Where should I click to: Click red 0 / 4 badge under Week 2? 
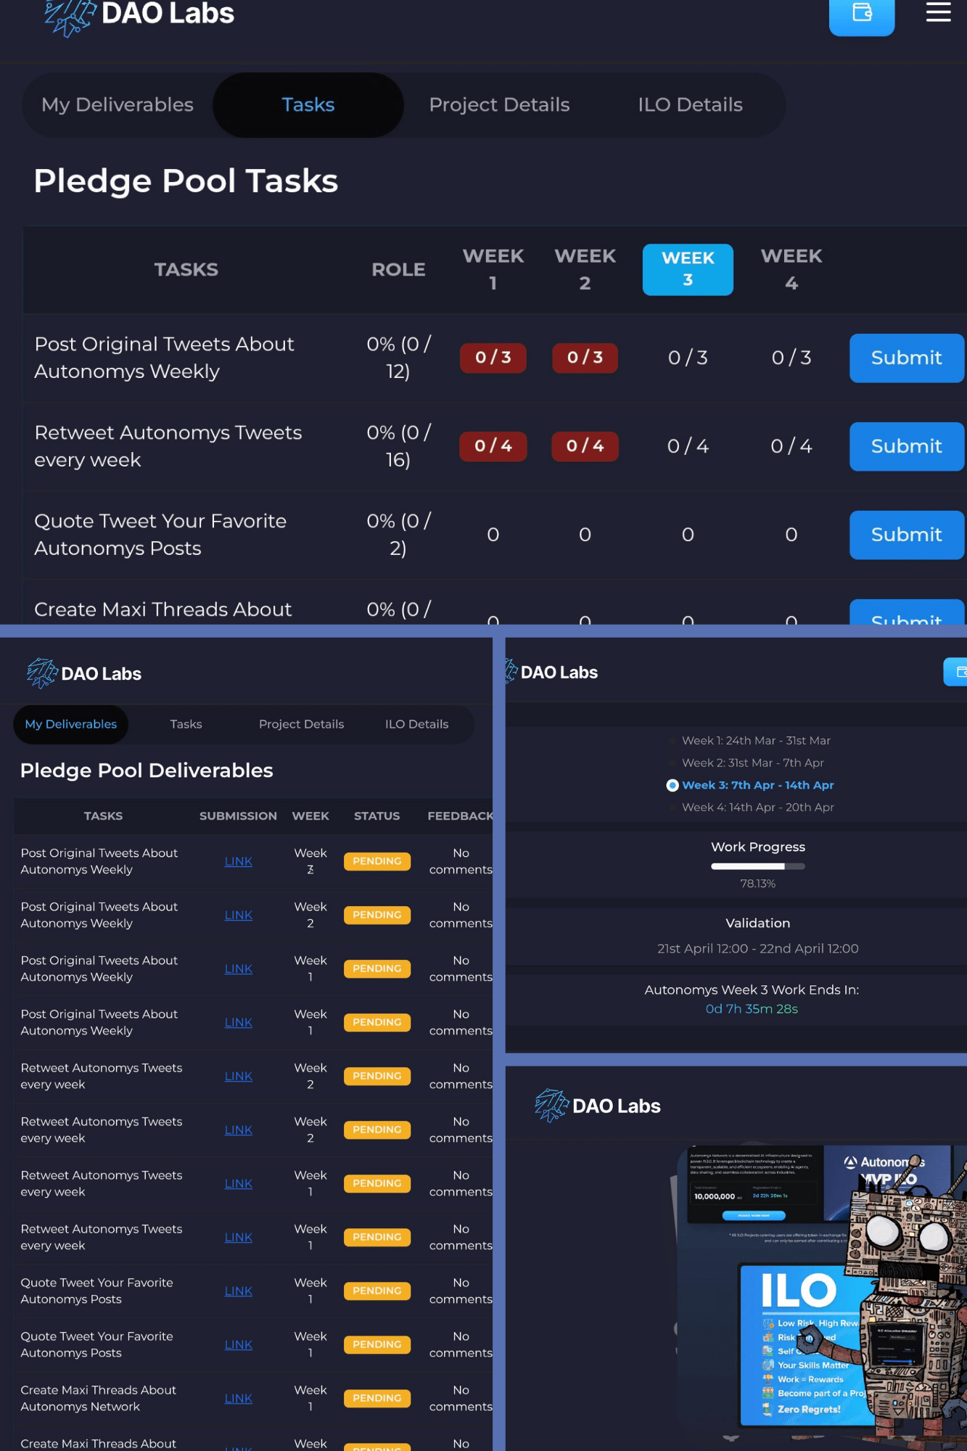[585, 446]
